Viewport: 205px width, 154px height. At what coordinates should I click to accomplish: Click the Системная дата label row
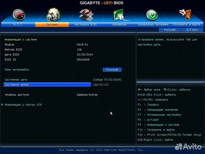click(16, 80)
